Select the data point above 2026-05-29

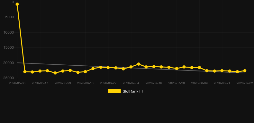tap(63, 71)
